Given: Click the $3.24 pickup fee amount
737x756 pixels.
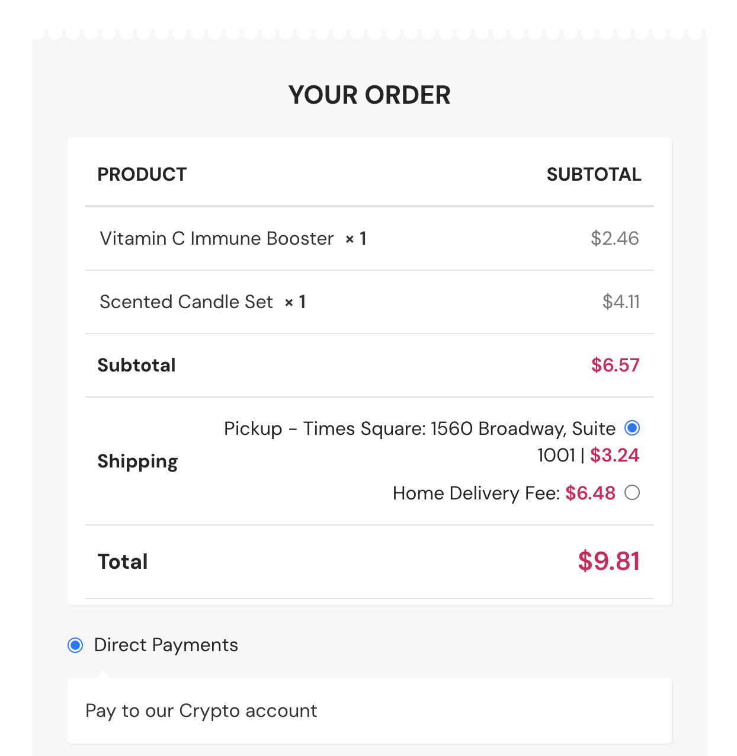Looking at the screenshot, I should click(614, 456).
